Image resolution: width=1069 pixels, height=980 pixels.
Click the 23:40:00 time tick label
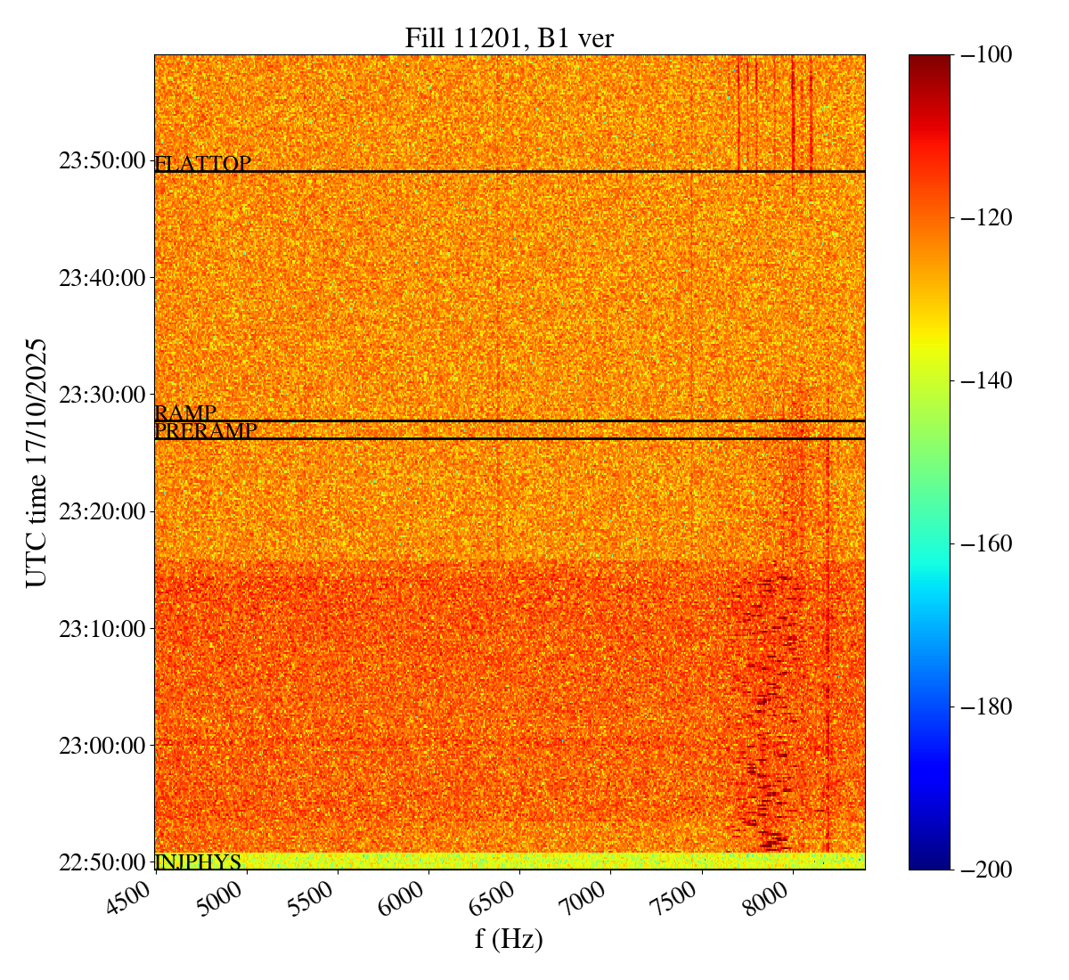102,278
